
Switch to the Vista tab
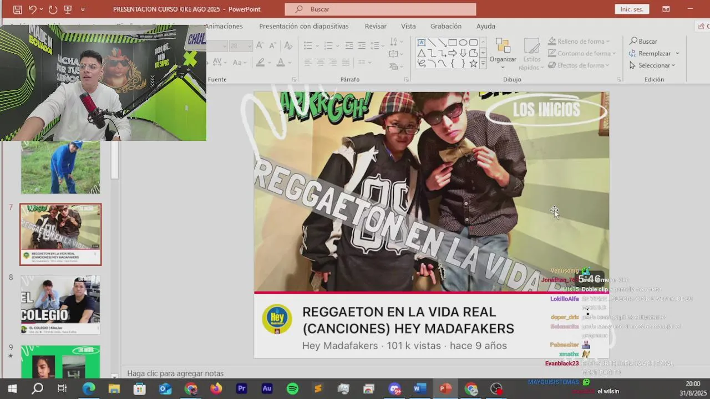[408, 26]
